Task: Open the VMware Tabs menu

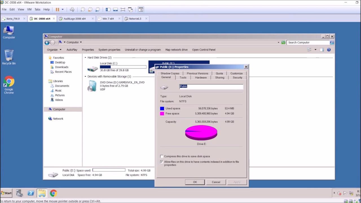Action: coord(37,9)
